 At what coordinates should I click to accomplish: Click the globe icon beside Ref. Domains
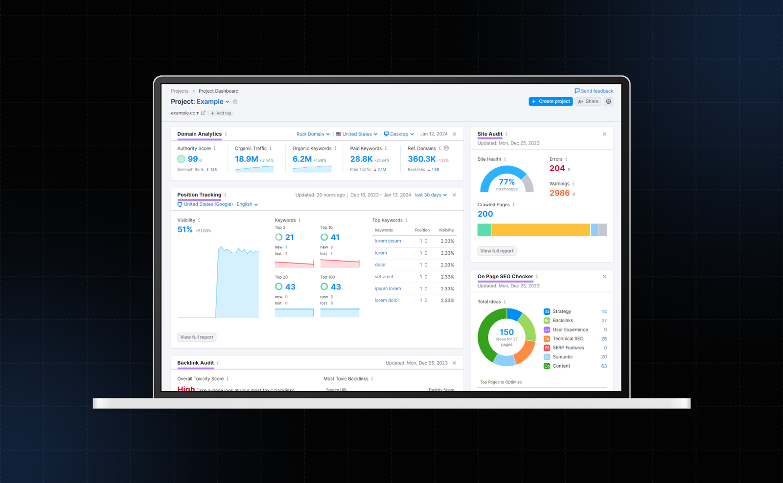click(x=446, y=148)
